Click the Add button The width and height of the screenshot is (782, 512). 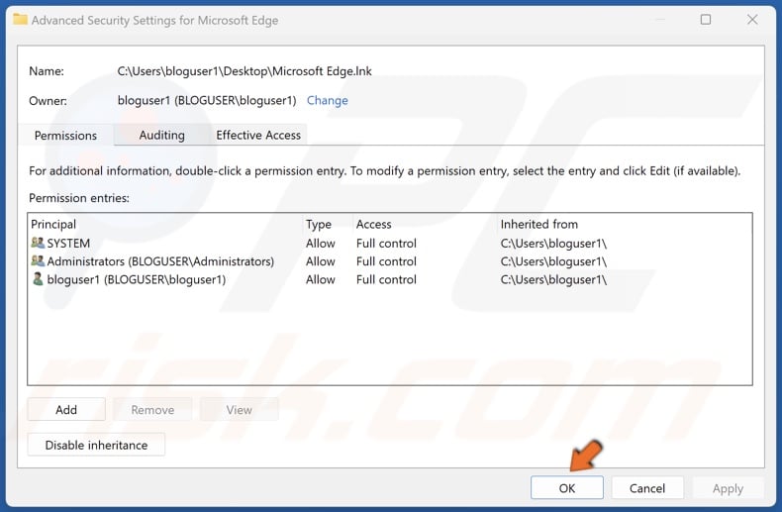click(66, 410)
